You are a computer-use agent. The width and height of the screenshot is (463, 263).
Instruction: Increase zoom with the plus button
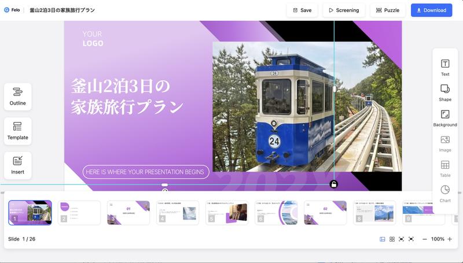click(450, 239)
